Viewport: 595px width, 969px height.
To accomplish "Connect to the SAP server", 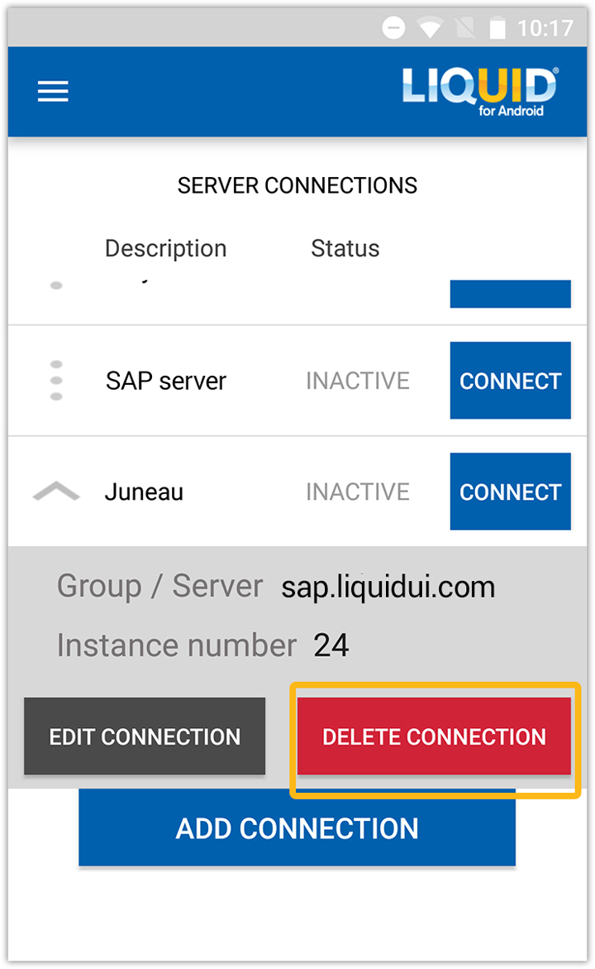I will 510,381.
